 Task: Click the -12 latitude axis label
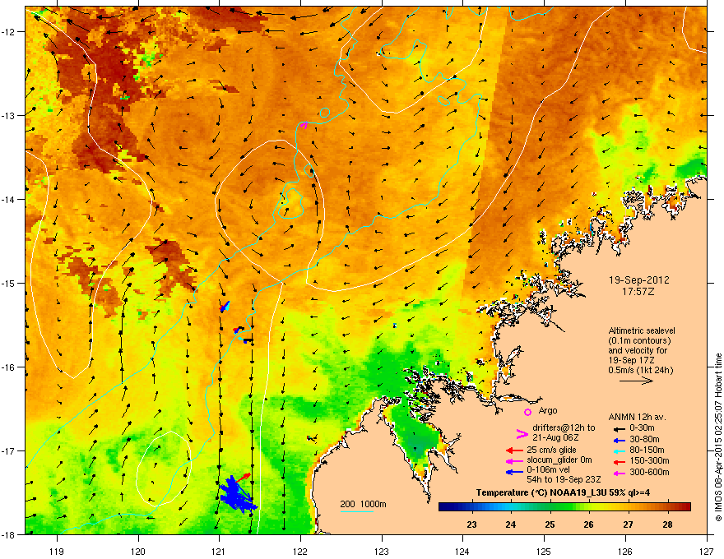click(x=8, y=32)
